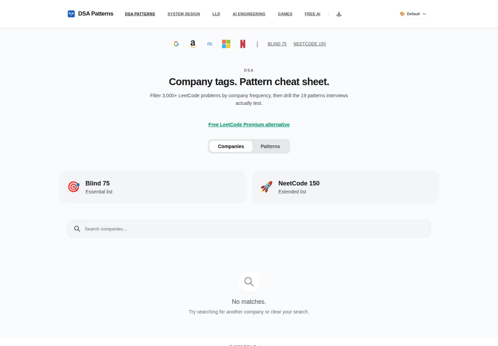Switch to the Companies tab
Viewport: 498px width, 346px height.
[231, 146]
